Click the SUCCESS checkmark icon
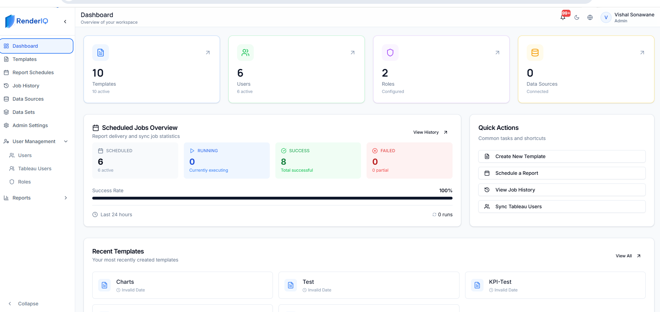Screen dimensions: 660x312 click(284, 151)
